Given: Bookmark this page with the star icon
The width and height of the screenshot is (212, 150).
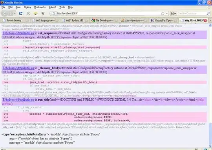Looking at the screenshot, I should click(163, 13).
